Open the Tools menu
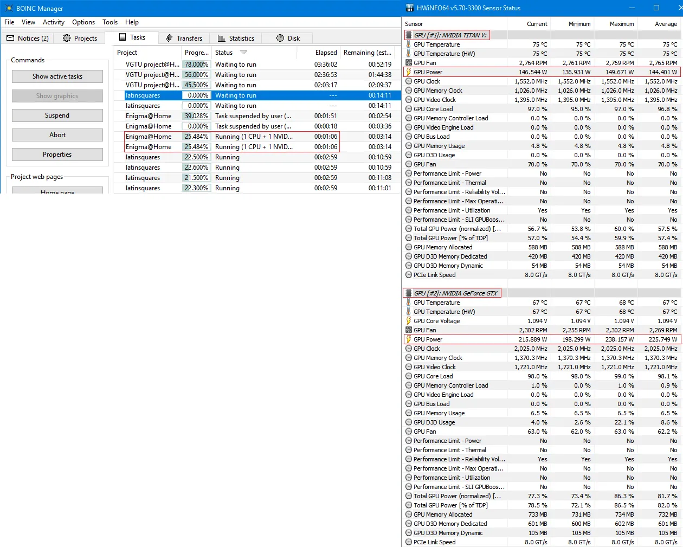This screenshot has height=547, width=683. pos(110,22)
